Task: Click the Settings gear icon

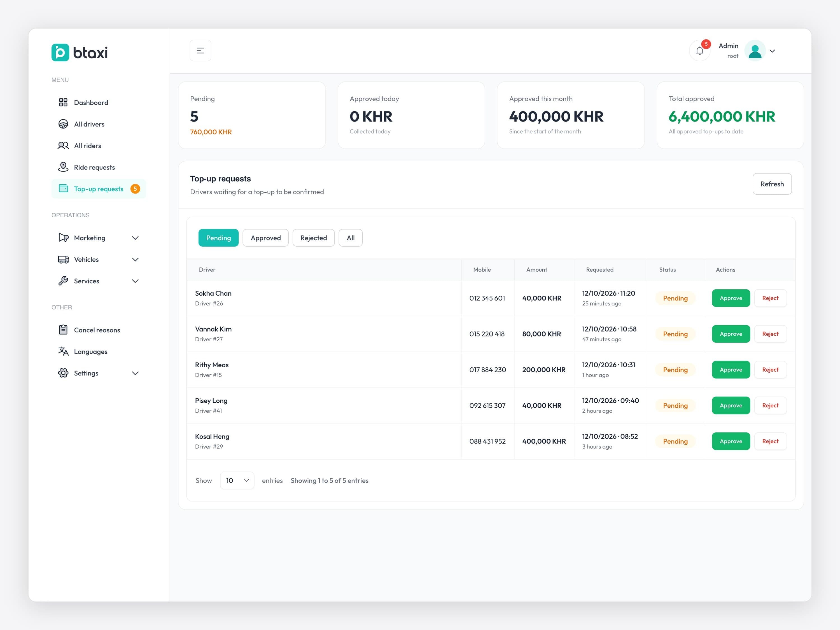Action: click(x=63, y=373)
